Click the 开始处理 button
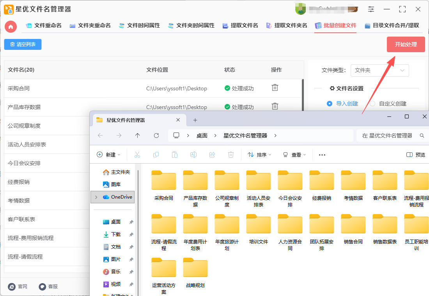This screenshot has width=429, height=296. [x=406, y=44]
